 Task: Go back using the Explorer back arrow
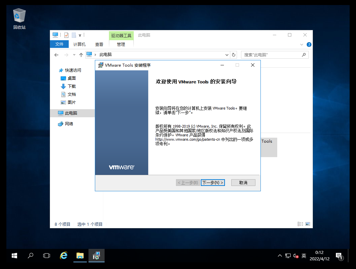click(56, 55)
